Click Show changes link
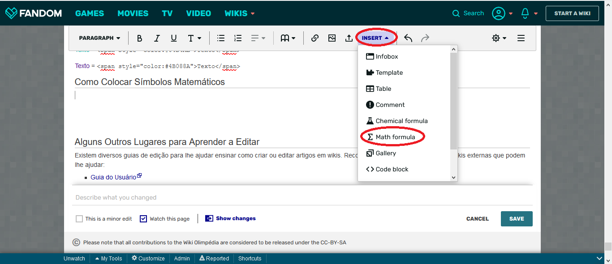Image resolution: width=612 pixels, height=264 pixels. pyautogui.click(x=230, y=218)
